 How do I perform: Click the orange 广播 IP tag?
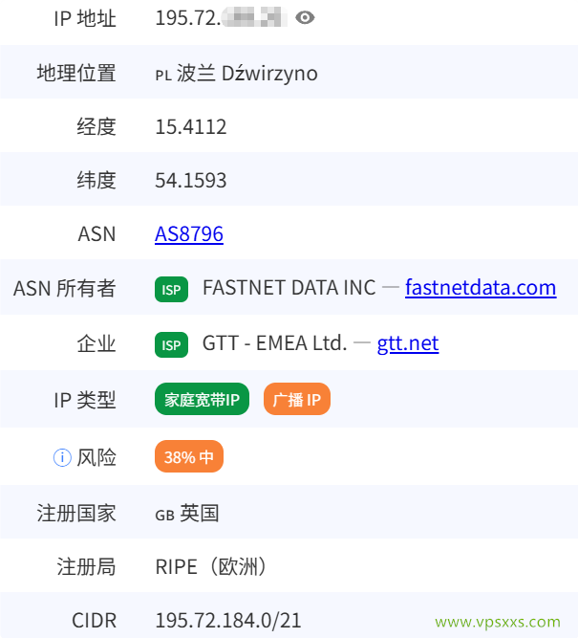point(297,399)
